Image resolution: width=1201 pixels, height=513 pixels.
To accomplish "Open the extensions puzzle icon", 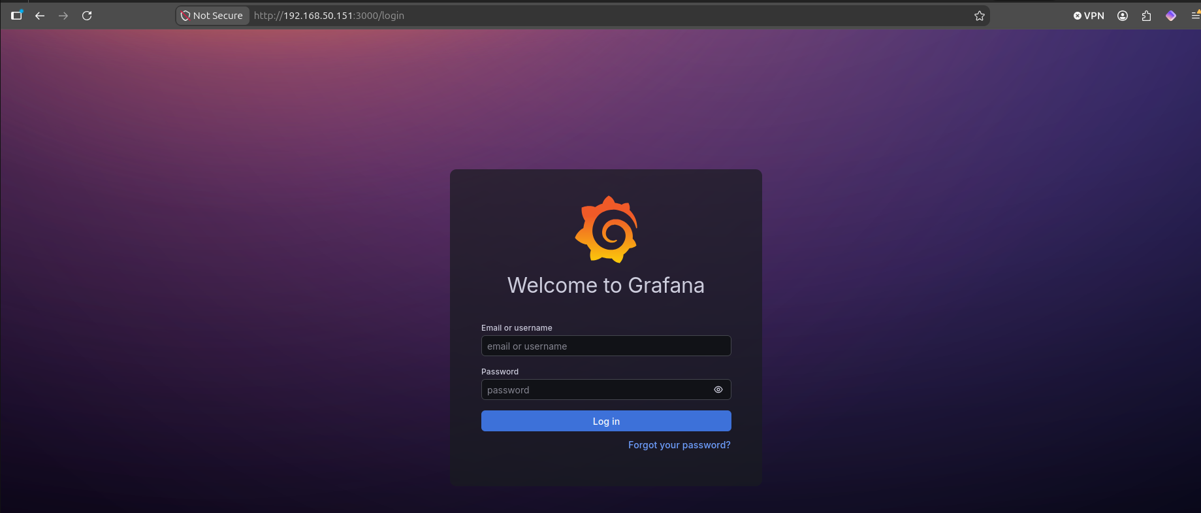I will 1146,16.
